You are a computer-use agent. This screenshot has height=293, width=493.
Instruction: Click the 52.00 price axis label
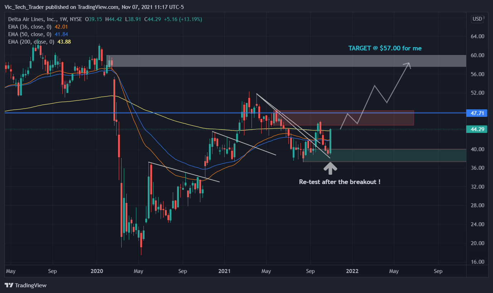click(x=478, y=93)
